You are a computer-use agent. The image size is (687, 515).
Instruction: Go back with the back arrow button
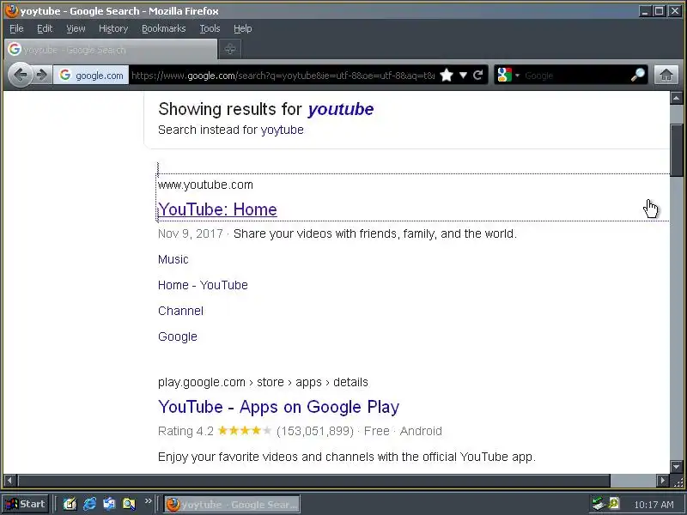point(20,75)
